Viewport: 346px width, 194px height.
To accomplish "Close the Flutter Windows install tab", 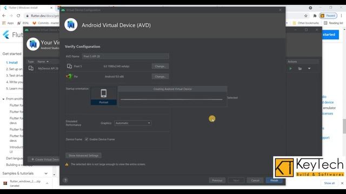I will 51,8.
